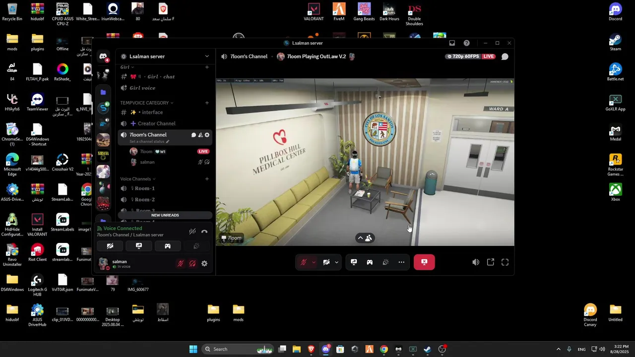
Task: Toggle noise suppression in voice panel
Action: (x=192, y=232)
